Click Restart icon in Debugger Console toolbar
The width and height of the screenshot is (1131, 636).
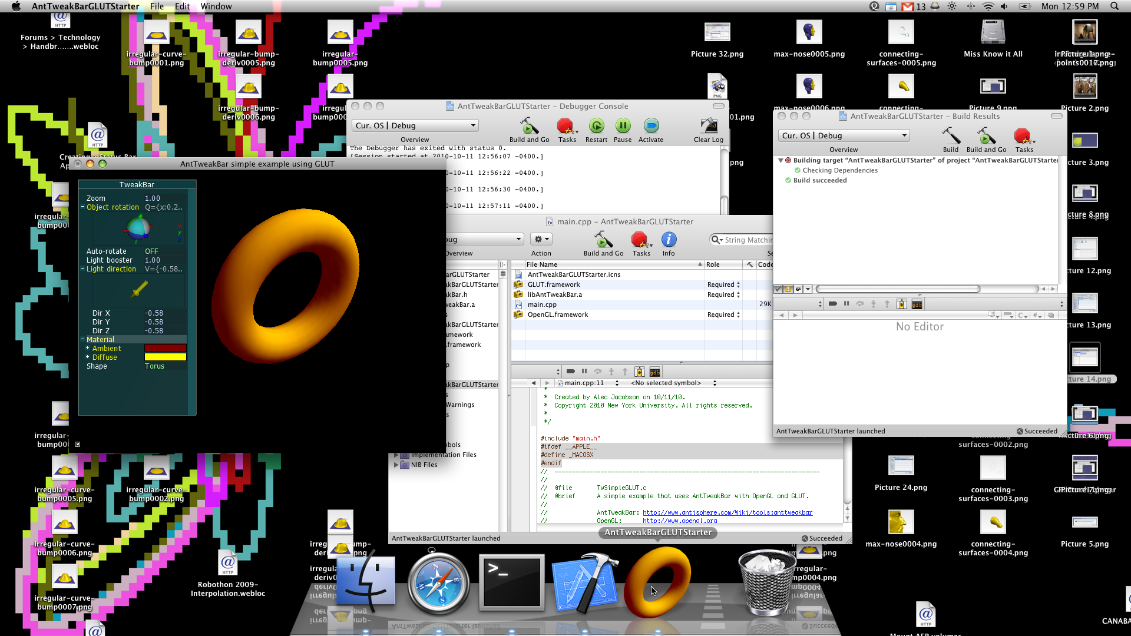[596, 127]
